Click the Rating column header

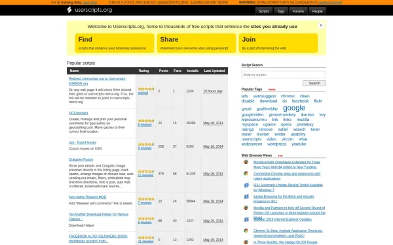pos(143,71)
